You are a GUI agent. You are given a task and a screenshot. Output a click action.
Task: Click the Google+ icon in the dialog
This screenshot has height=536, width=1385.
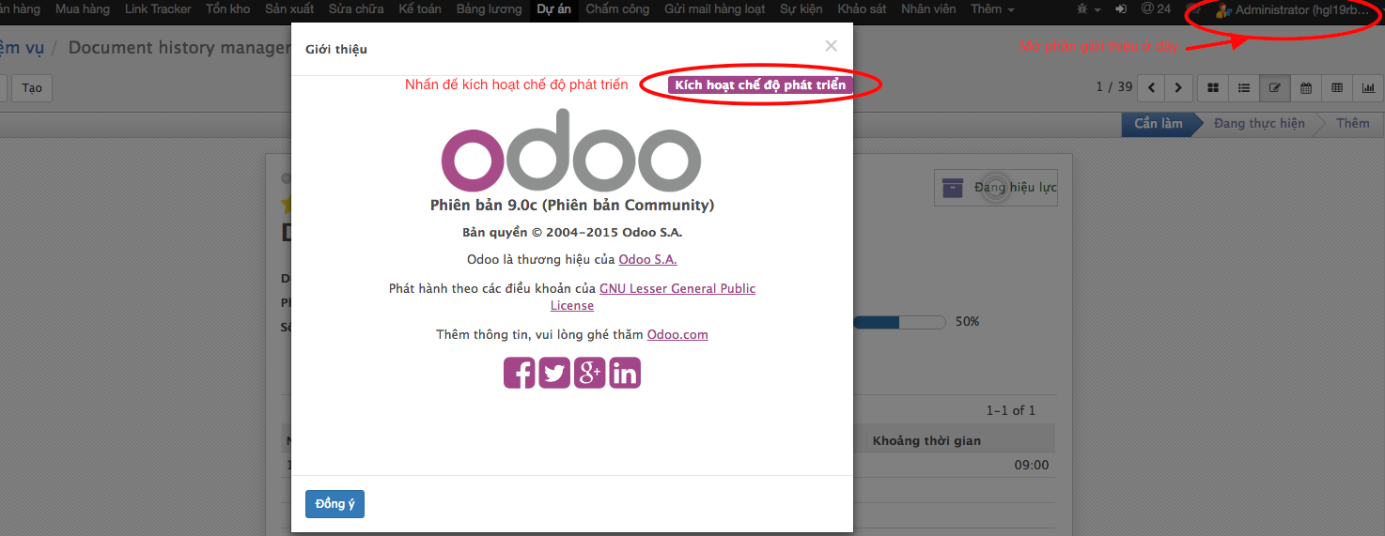pyautogui.click(x=589, y=373)
